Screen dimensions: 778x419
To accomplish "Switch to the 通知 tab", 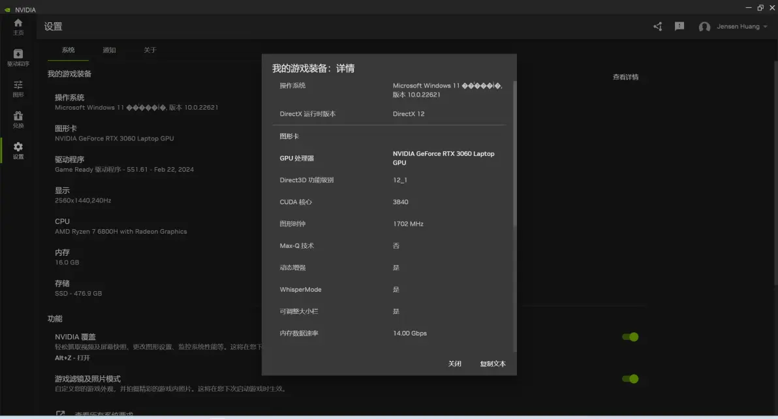I will [x=109, y=50].
